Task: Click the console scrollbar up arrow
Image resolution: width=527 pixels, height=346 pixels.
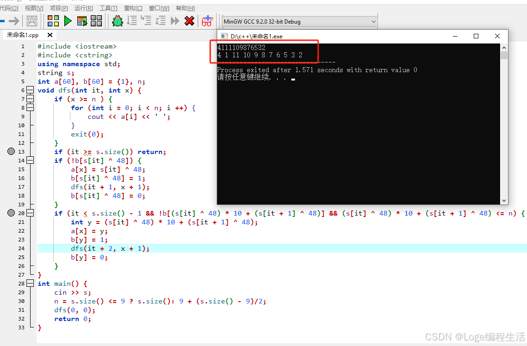Action: (x=504, y=47)
